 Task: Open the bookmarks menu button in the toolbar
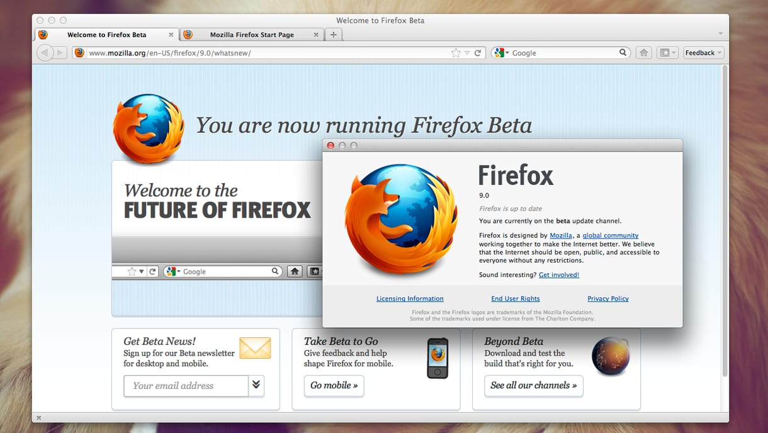[667, 53]
